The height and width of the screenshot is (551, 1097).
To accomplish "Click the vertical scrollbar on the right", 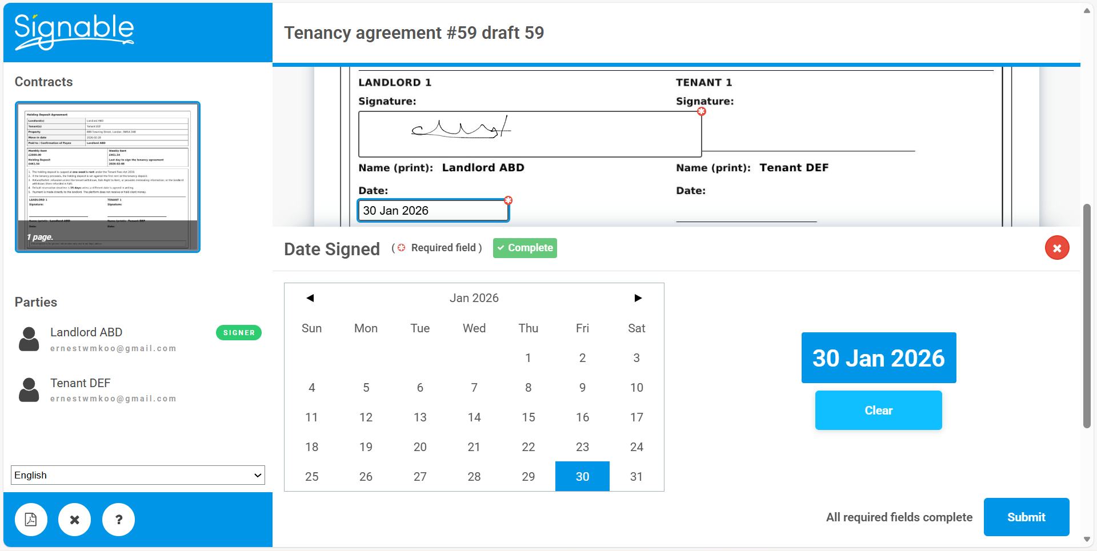I will pos(1087,314).
